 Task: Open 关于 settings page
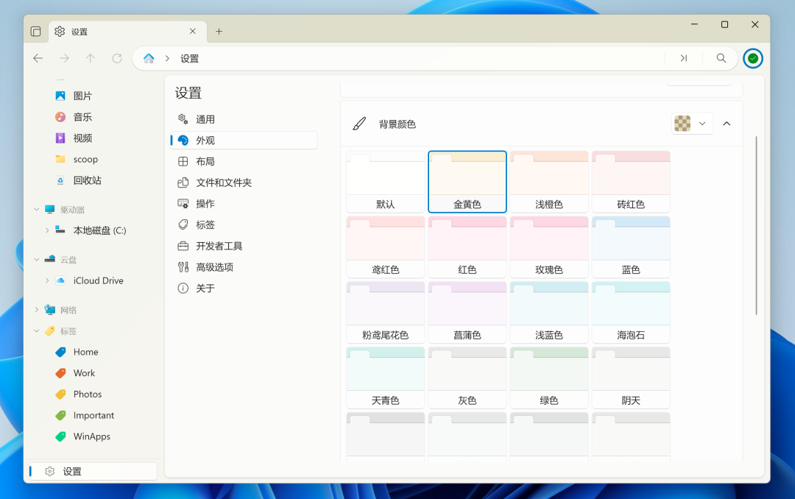244,289
